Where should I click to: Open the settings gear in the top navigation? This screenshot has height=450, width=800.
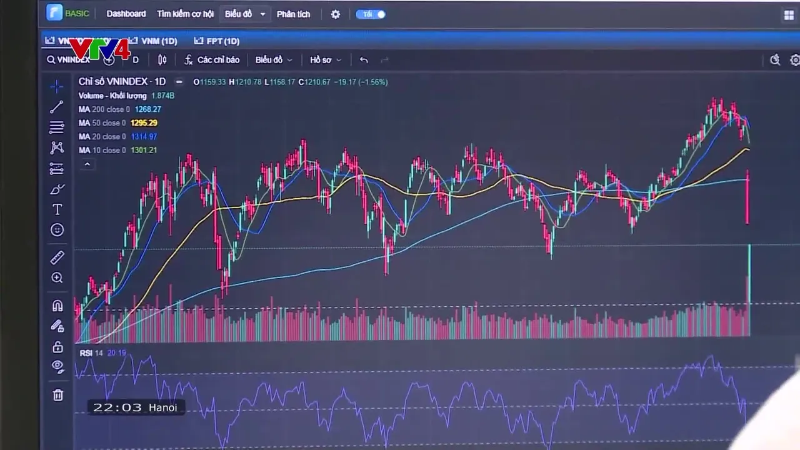coord(336,14)
